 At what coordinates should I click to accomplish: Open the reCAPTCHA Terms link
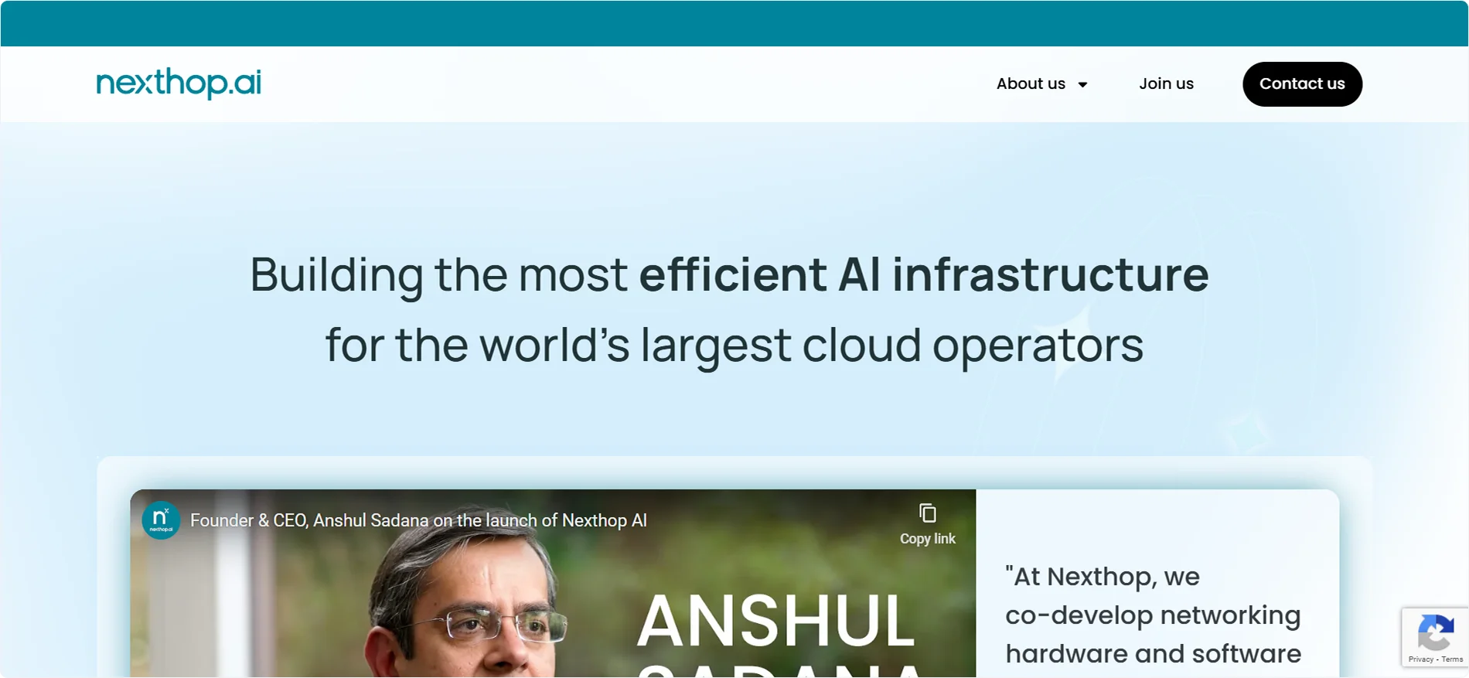point(1452,659)
